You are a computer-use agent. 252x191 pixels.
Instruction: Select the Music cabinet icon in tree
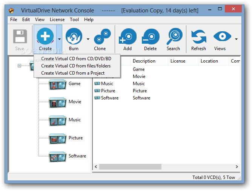58,121
